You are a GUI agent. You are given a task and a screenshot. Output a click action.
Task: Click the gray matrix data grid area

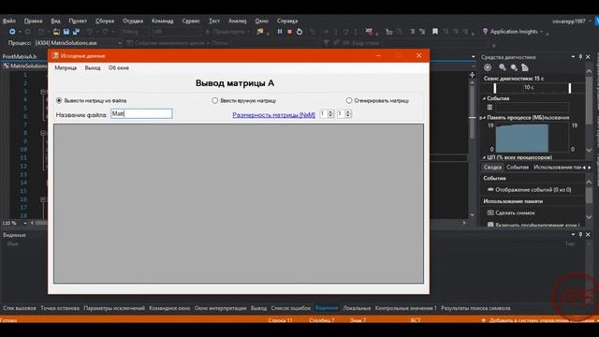pos(239,204)
